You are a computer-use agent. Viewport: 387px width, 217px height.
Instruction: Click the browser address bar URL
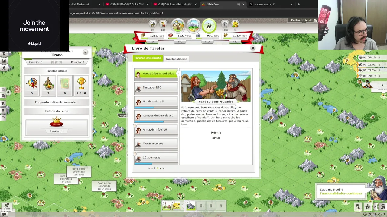pos(116,13)
